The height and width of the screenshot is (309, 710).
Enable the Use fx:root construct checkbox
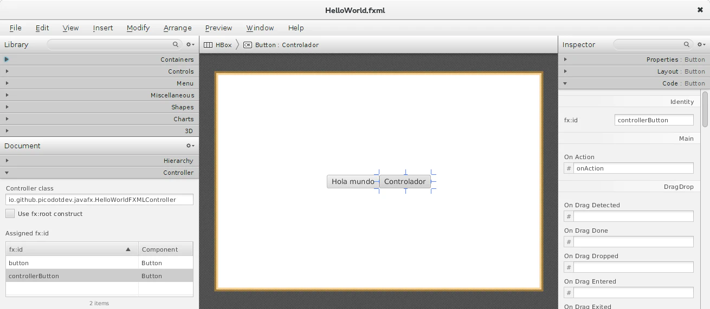click(10, 214)
